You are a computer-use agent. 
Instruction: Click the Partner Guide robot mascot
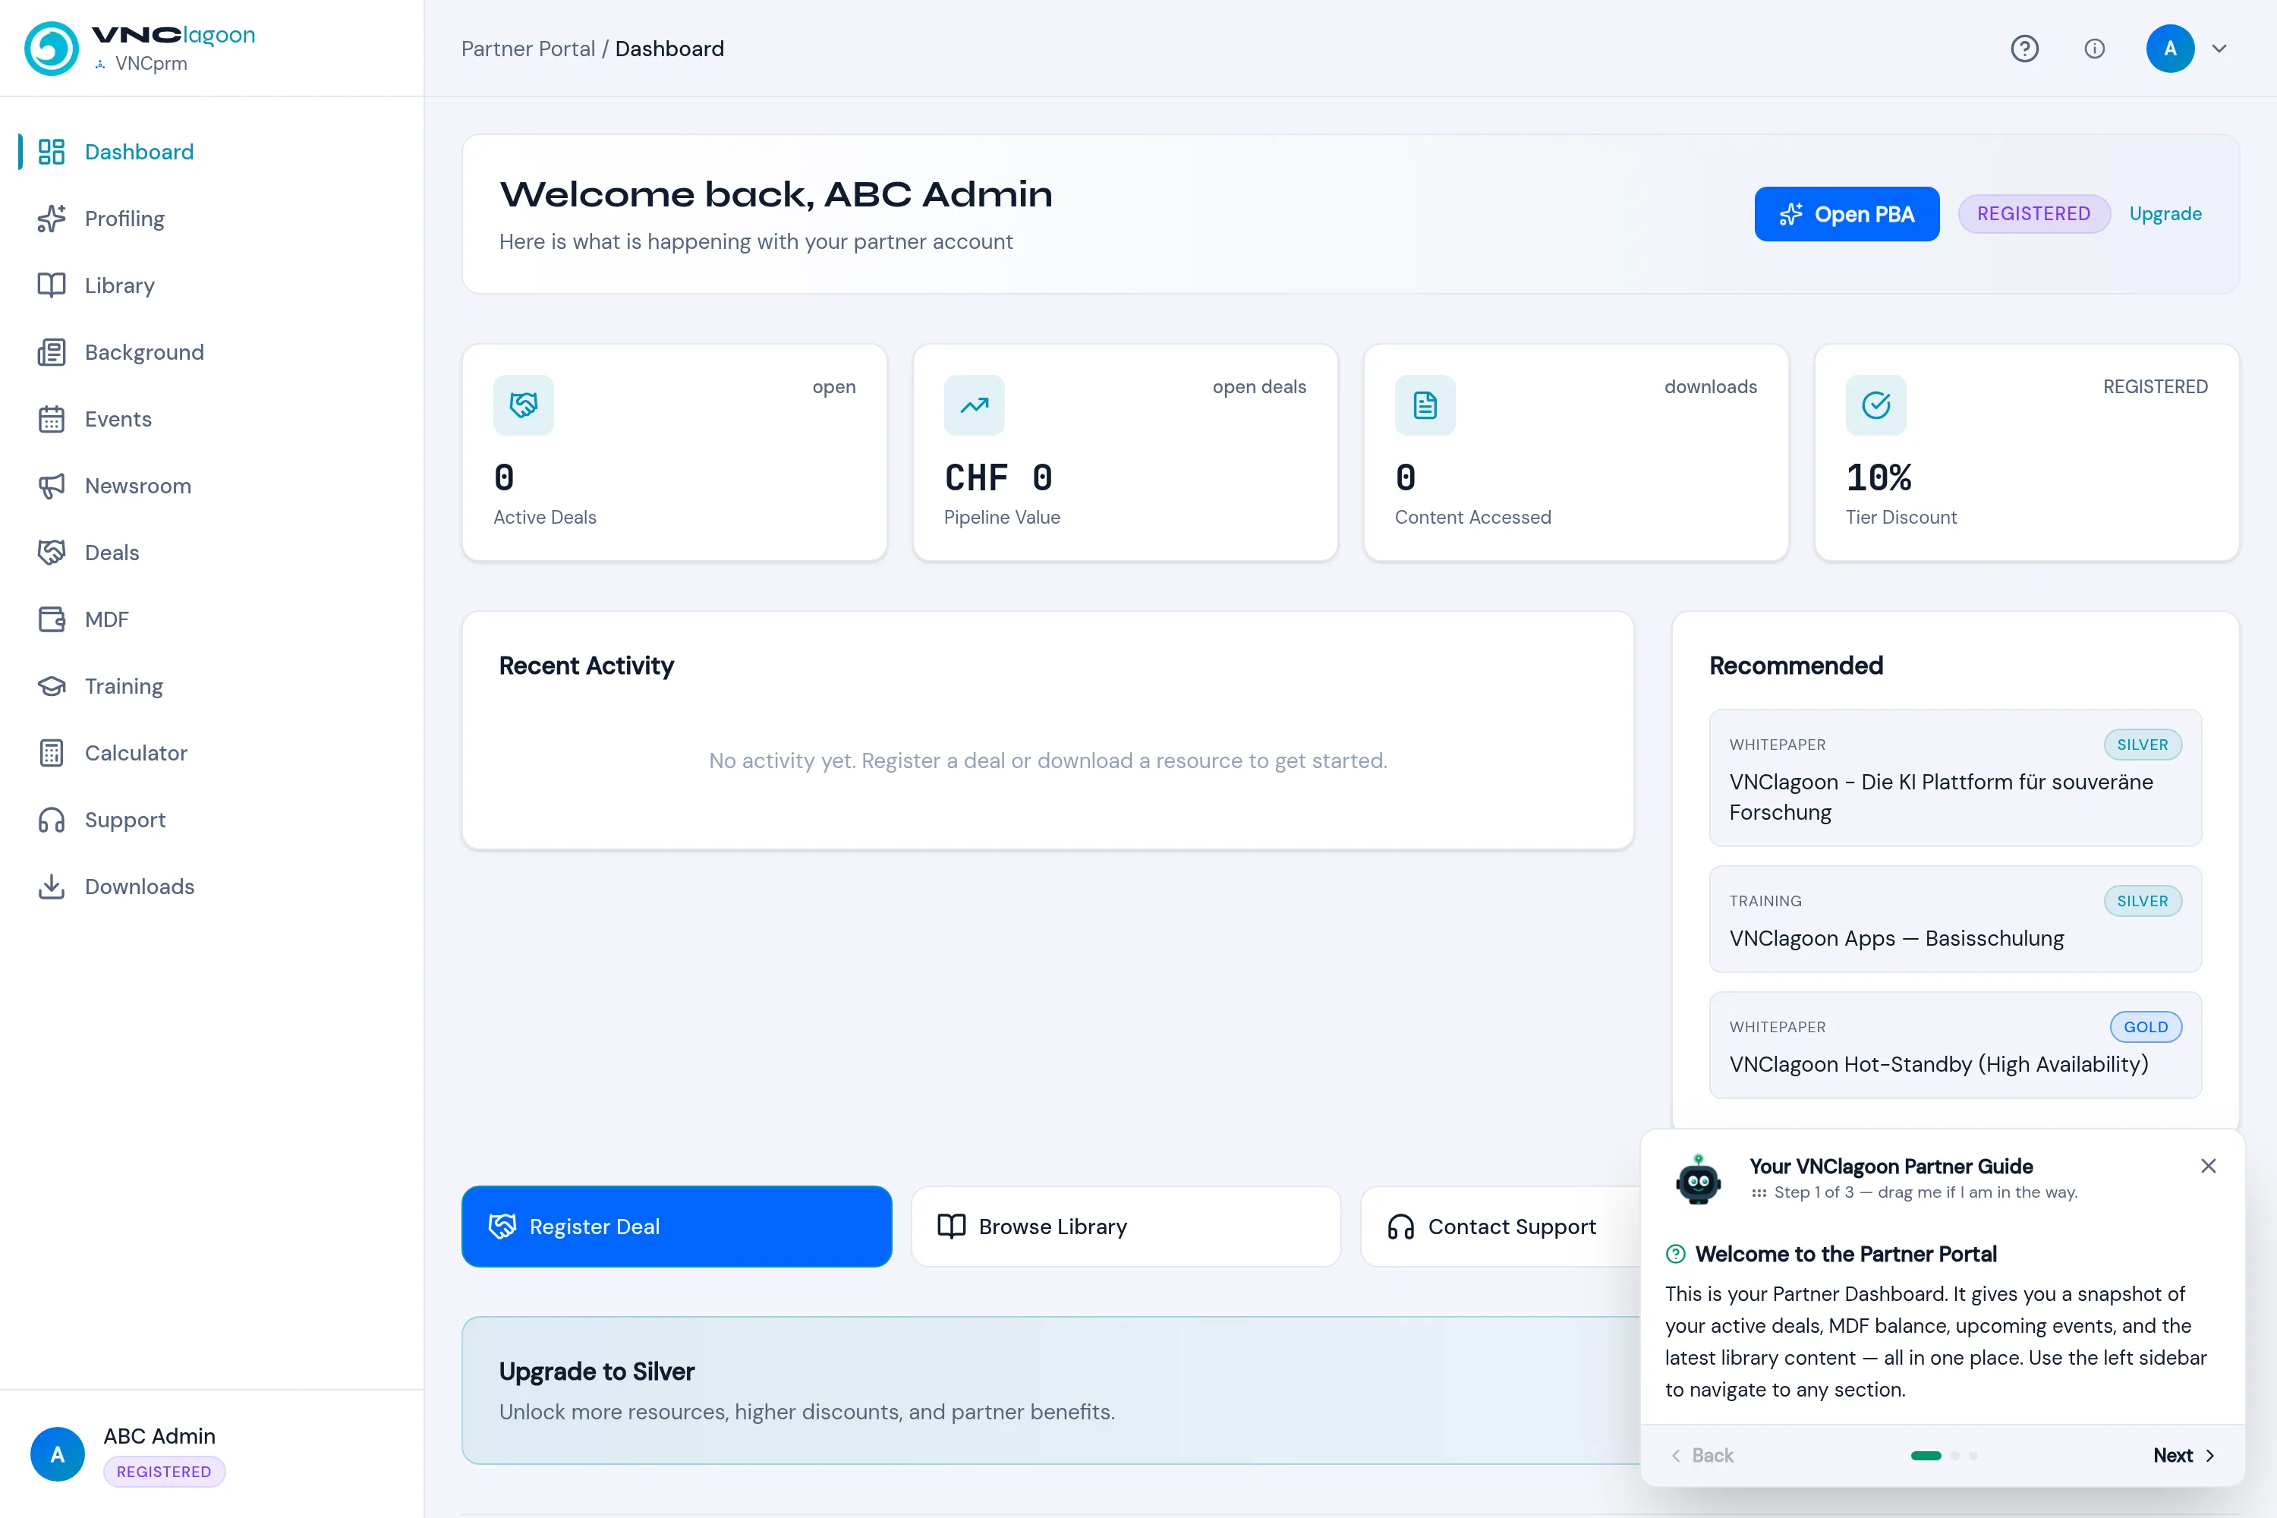pos(1698,1179)
